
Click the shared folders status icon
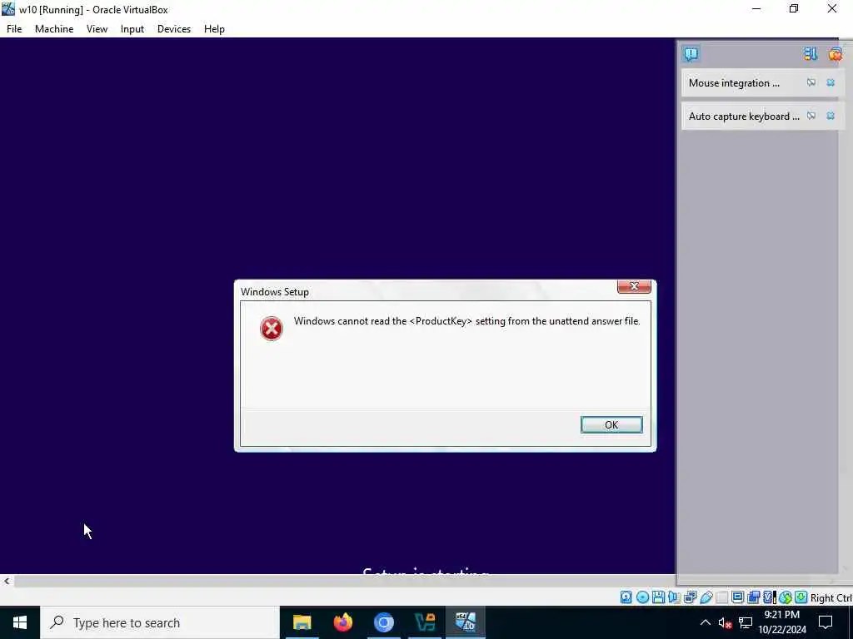(722, 597)
